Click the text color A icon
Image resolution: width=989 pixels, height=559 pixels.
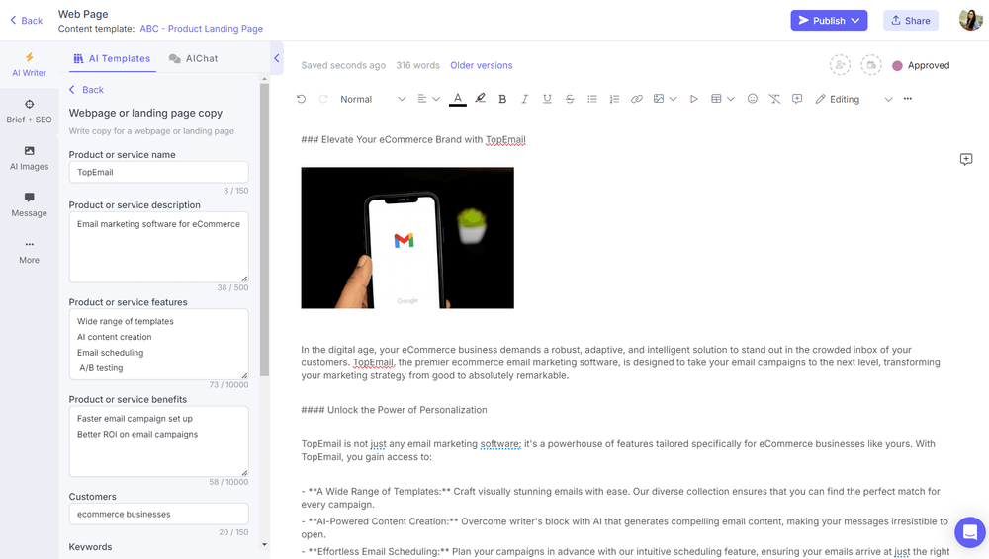point(458,99)
